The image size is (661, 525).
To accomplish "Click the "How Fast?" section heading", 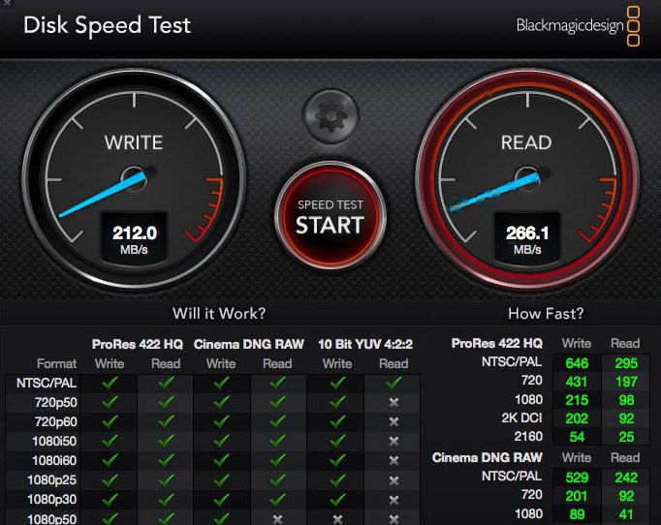I will tap(546, 313).
